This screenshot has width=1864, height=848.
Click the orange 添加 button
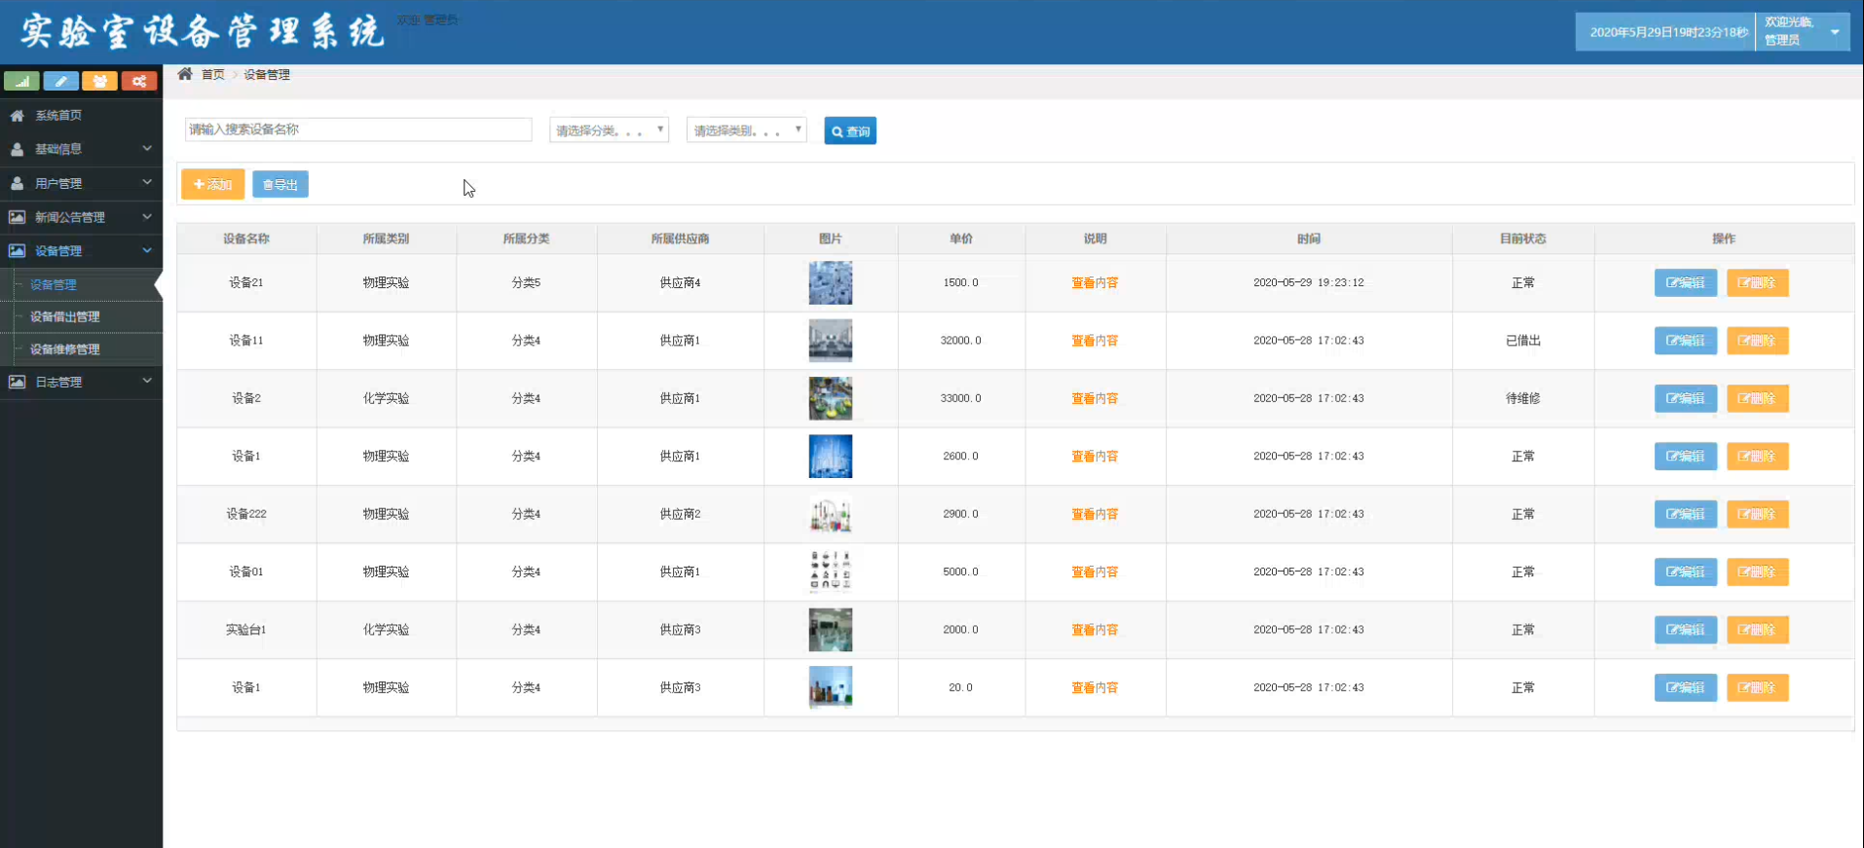coord(212,184)
